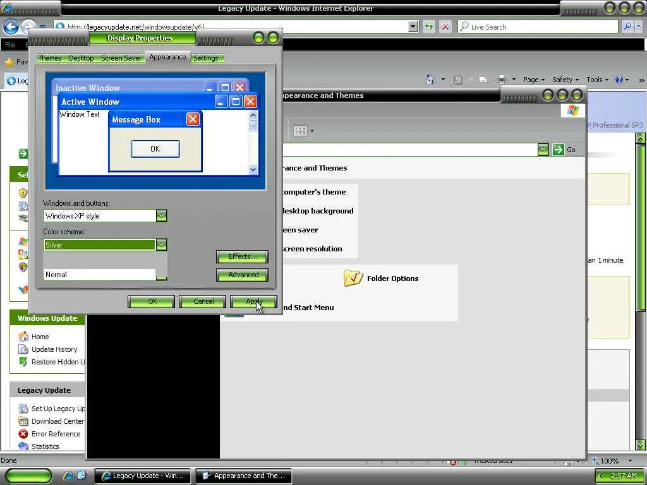Open the Windows and buttons style dropdown
The width and height of the screenshot is (647, 485).
pos(161,216)
